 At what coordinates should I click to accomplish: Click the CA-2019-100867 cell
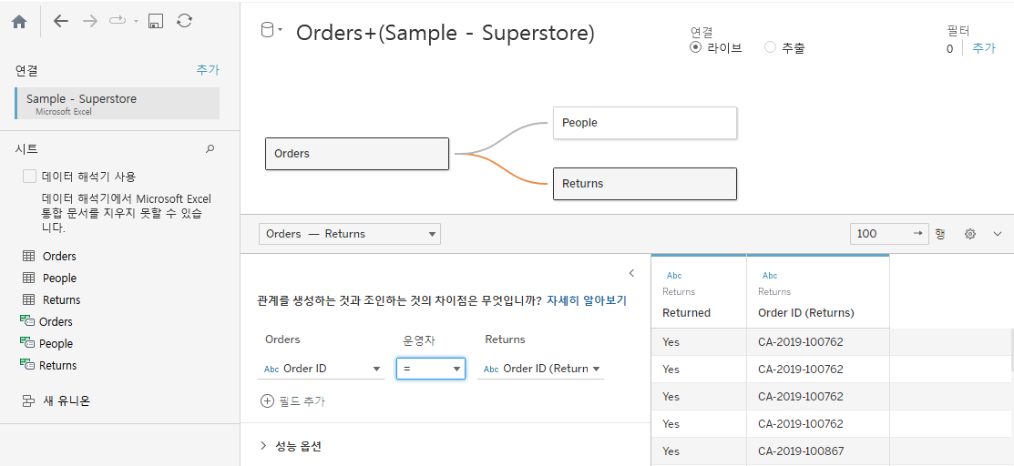click(818, 451)
